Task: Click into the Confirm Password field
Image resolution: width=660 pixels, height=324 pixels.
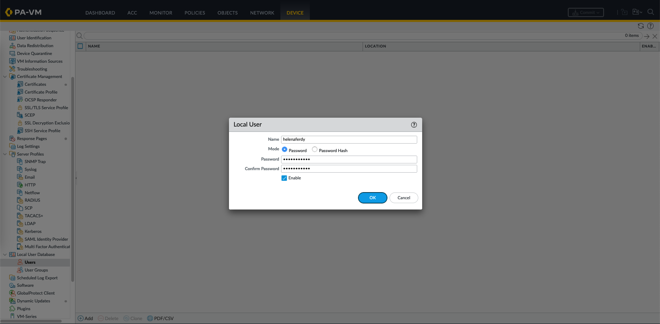Action: click(x=349, y=169)
